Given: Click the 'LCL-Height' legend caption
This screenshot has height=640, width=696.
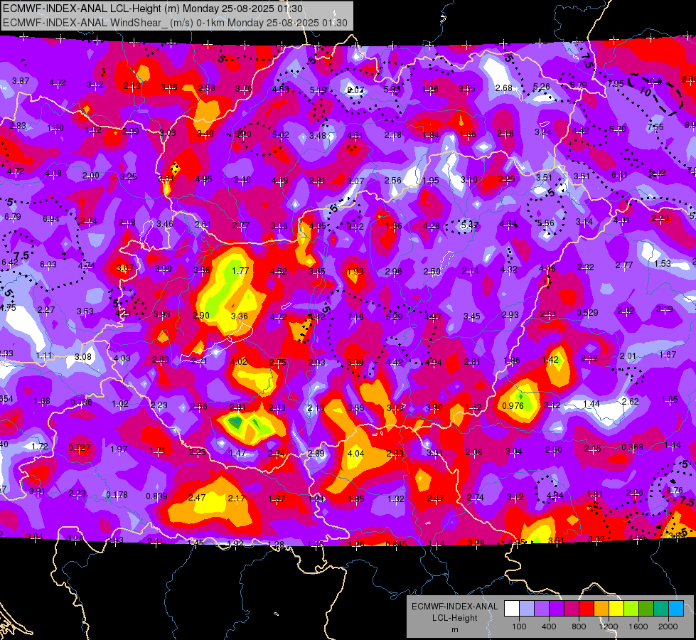Looking at the screenshot, I should pyautogui.click(x=455, y=618).
